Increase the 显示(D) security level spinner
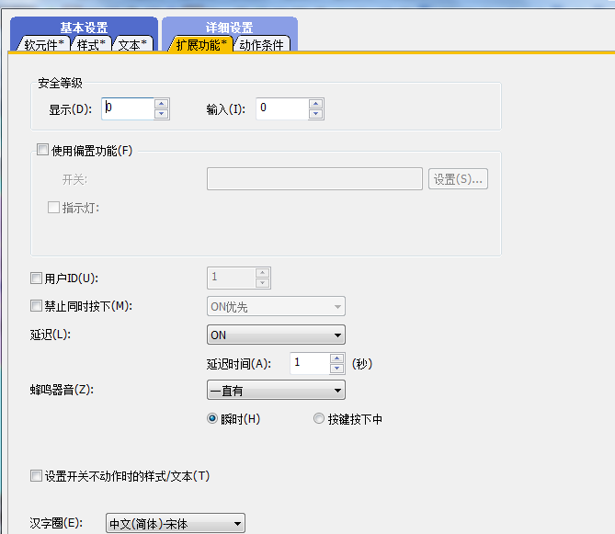This screenshot has height=534, width=615. click(x=162, y=104)
